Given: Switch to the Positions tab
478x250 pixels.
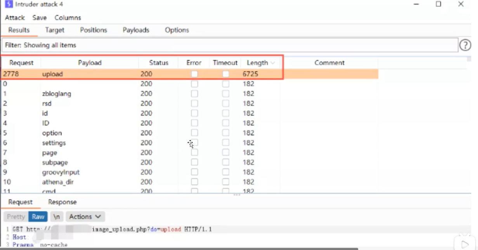Looking at the screenshot, I should (93, 30).
